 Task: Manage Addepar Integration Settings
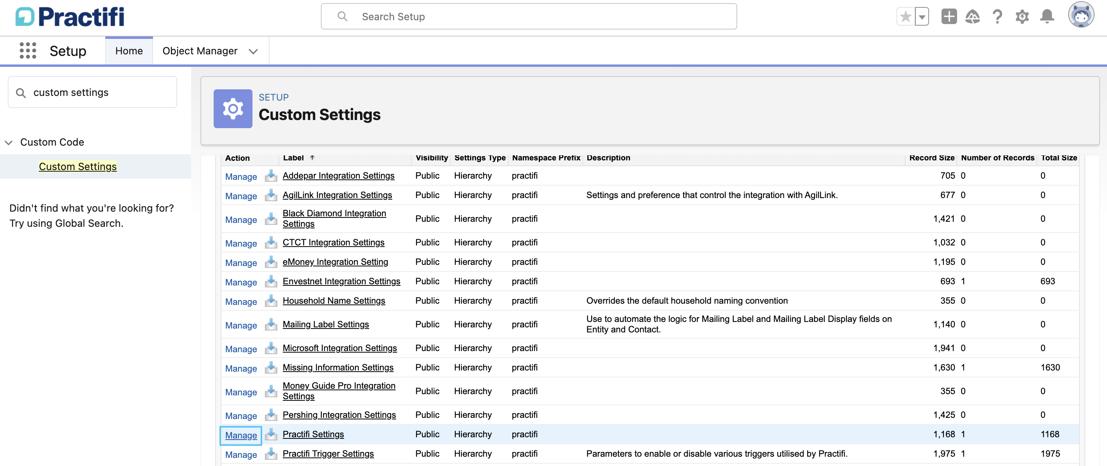click(x=241, y=177)
